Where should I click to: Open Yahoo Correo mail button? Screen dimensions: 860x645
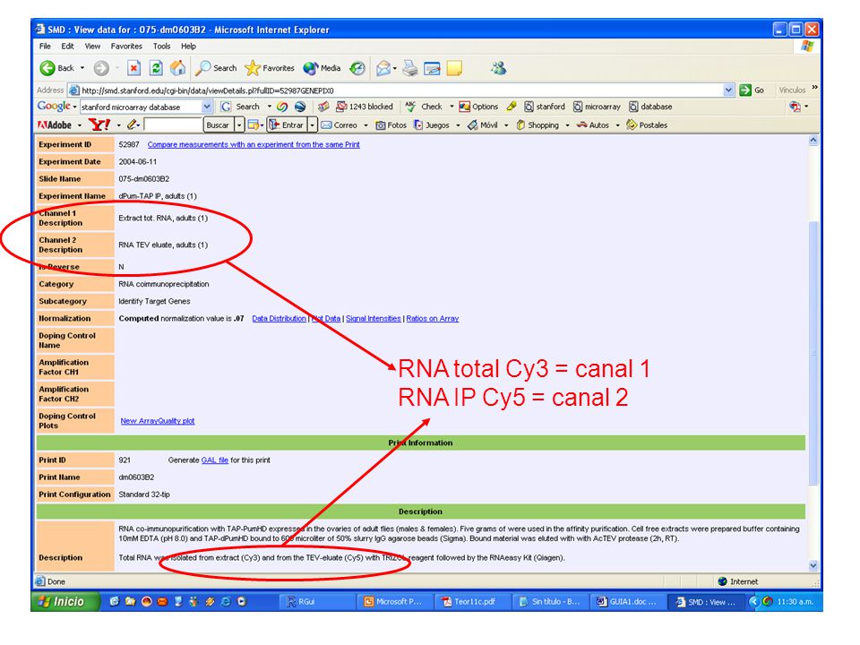(x=339, y=125)
